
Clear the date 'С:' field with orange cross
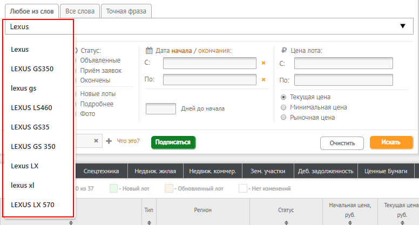pyautogui.click(x=263, y=63)
